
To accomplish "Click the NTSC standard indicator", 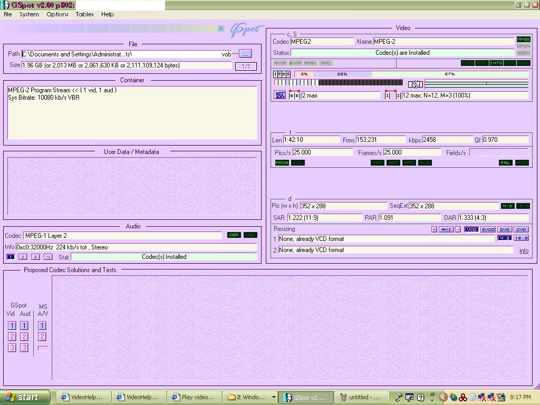I will 522,162.
